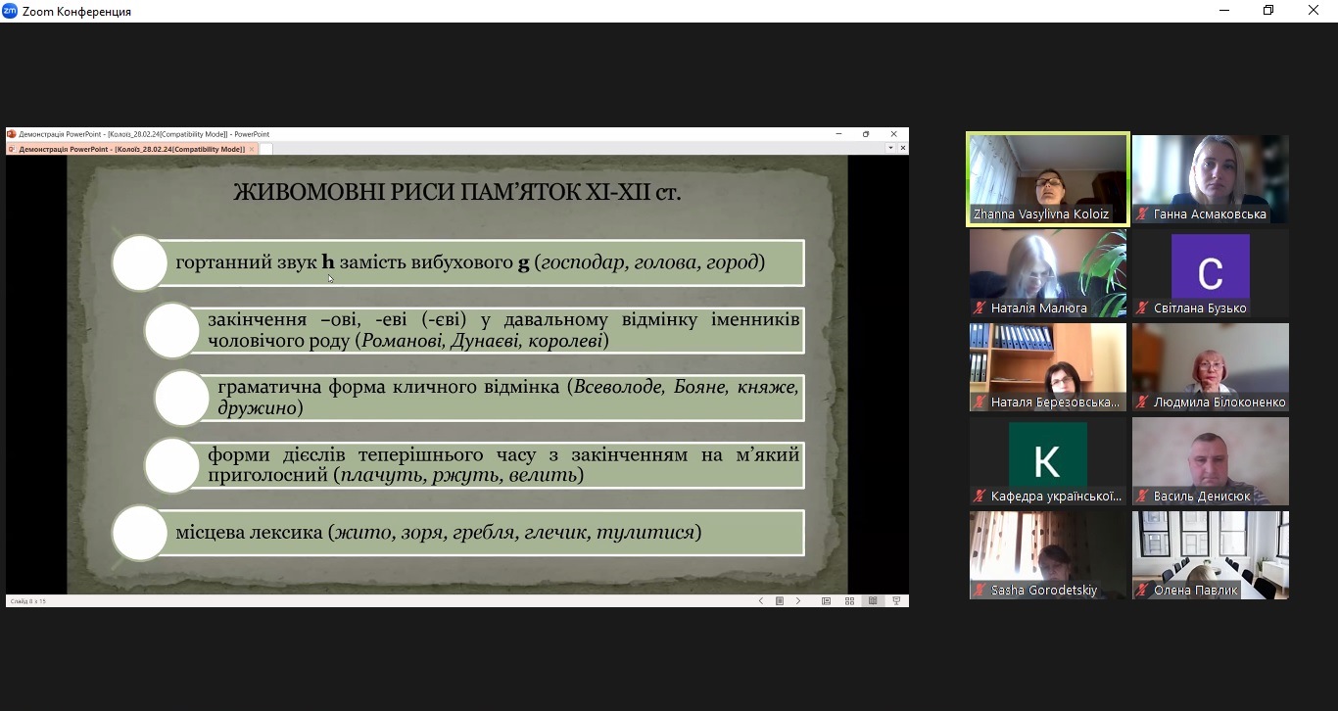This screenshot has width=1338, height=711.
Task: Open the blank new tab next to document tab
Action: 265,149
